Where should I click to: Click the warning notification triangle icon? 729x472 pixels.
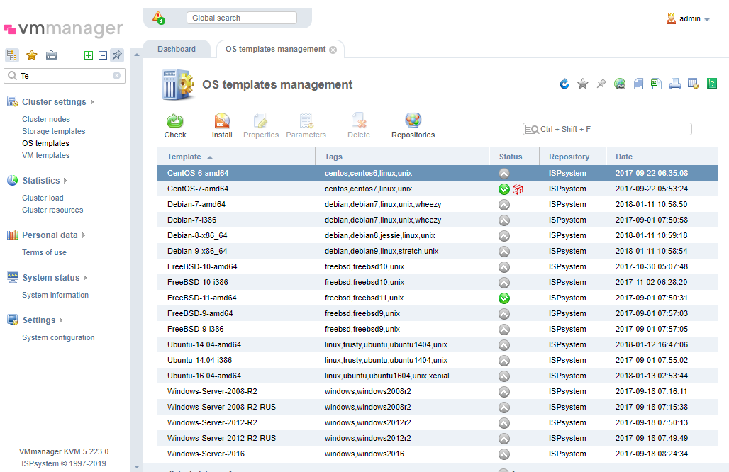pos(159,18)
